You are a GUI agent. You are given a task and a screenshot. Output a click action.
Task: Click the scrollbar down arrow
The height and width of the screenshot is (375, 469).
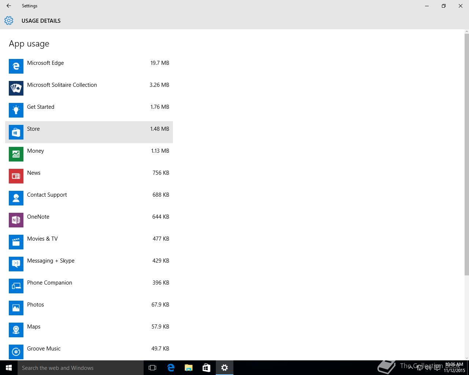[466, 358]
